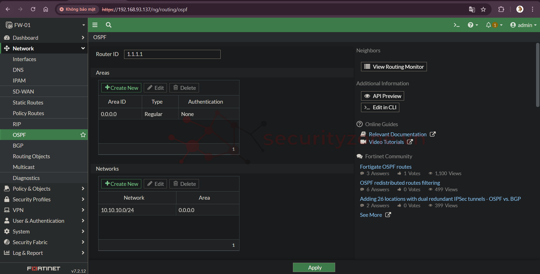Toggle the favorite star on OSPF
This screenshot has height=274, width=540.
(x=83, y=135)
